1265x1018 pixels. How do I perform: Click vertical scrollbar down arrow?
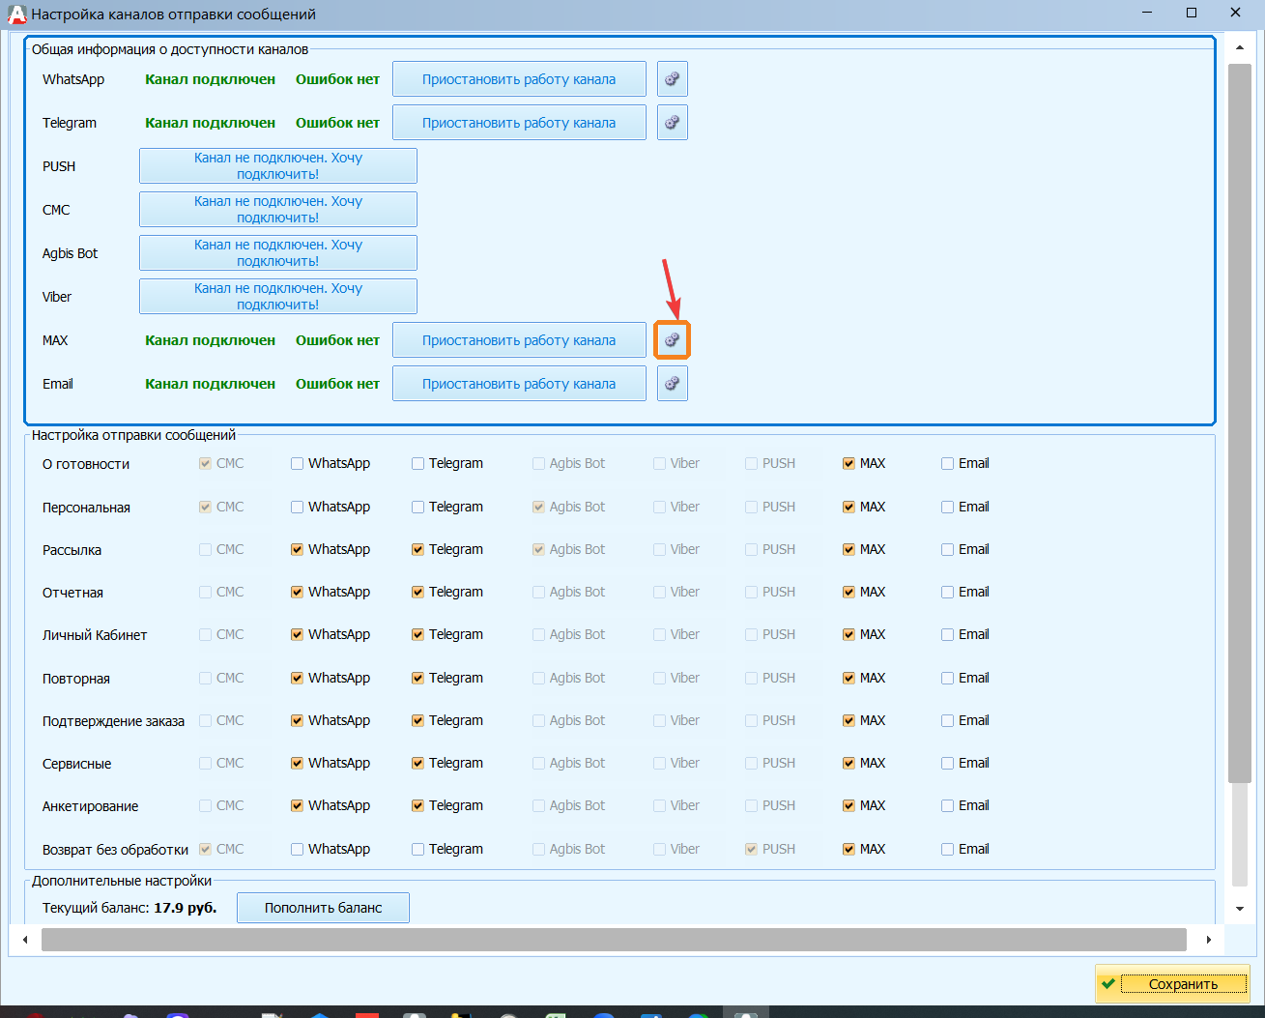(1240, 909)
